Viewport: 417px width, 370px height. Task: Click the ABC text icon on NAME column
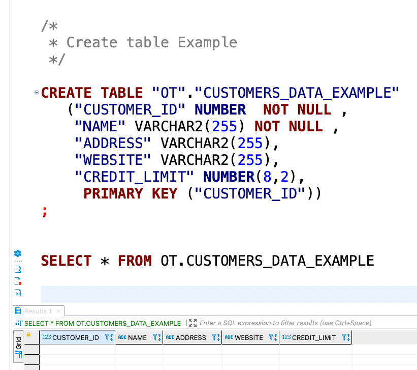point(121,337)
